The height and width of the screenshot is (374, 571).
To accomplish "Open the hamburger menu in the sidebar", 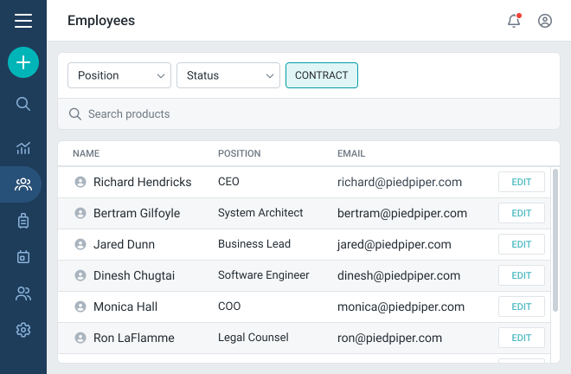I will 23,21.
